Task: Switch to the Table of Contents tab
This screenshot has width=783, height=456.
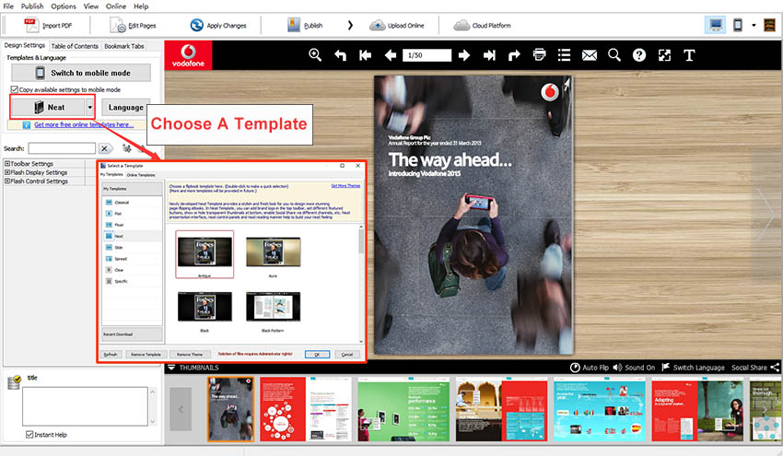Action: [74, 45]
